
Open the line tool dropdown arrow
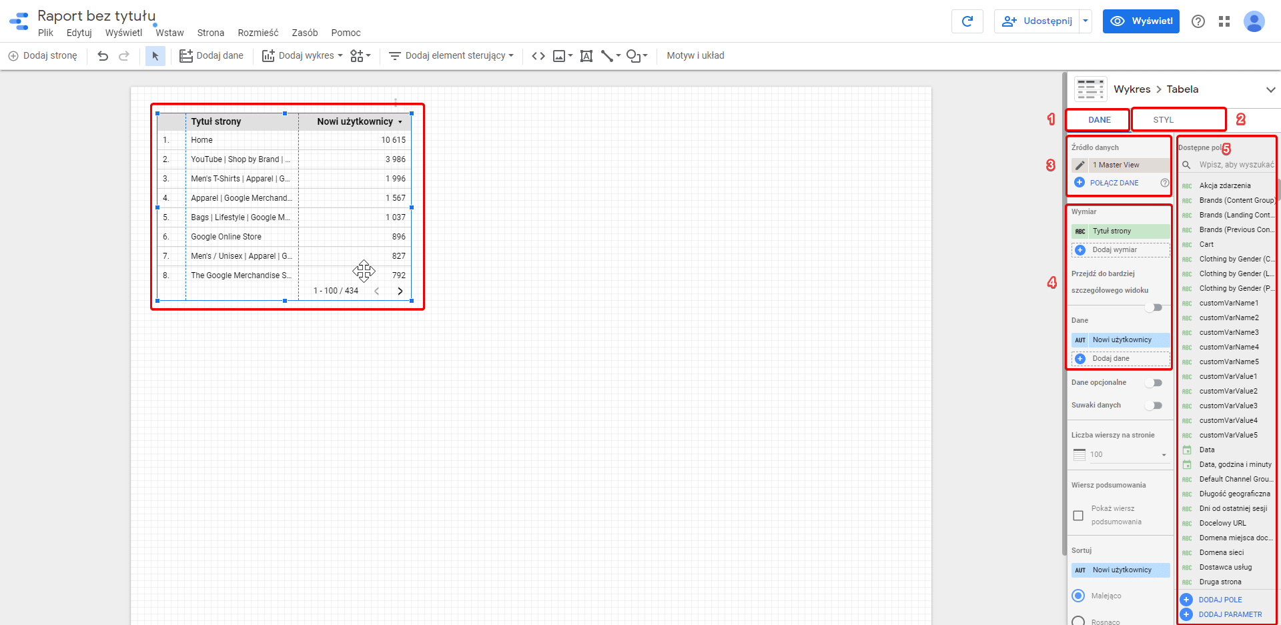(618, 56)
